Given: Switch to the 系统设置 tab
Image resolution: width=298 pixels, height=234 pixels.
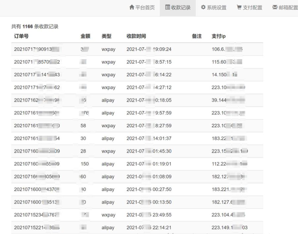Looking at the screenshot, I should click(x=217, y=8).
